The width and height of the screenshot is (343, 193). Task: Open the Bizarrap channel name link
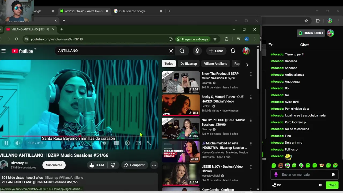click(x=17, y=163)
